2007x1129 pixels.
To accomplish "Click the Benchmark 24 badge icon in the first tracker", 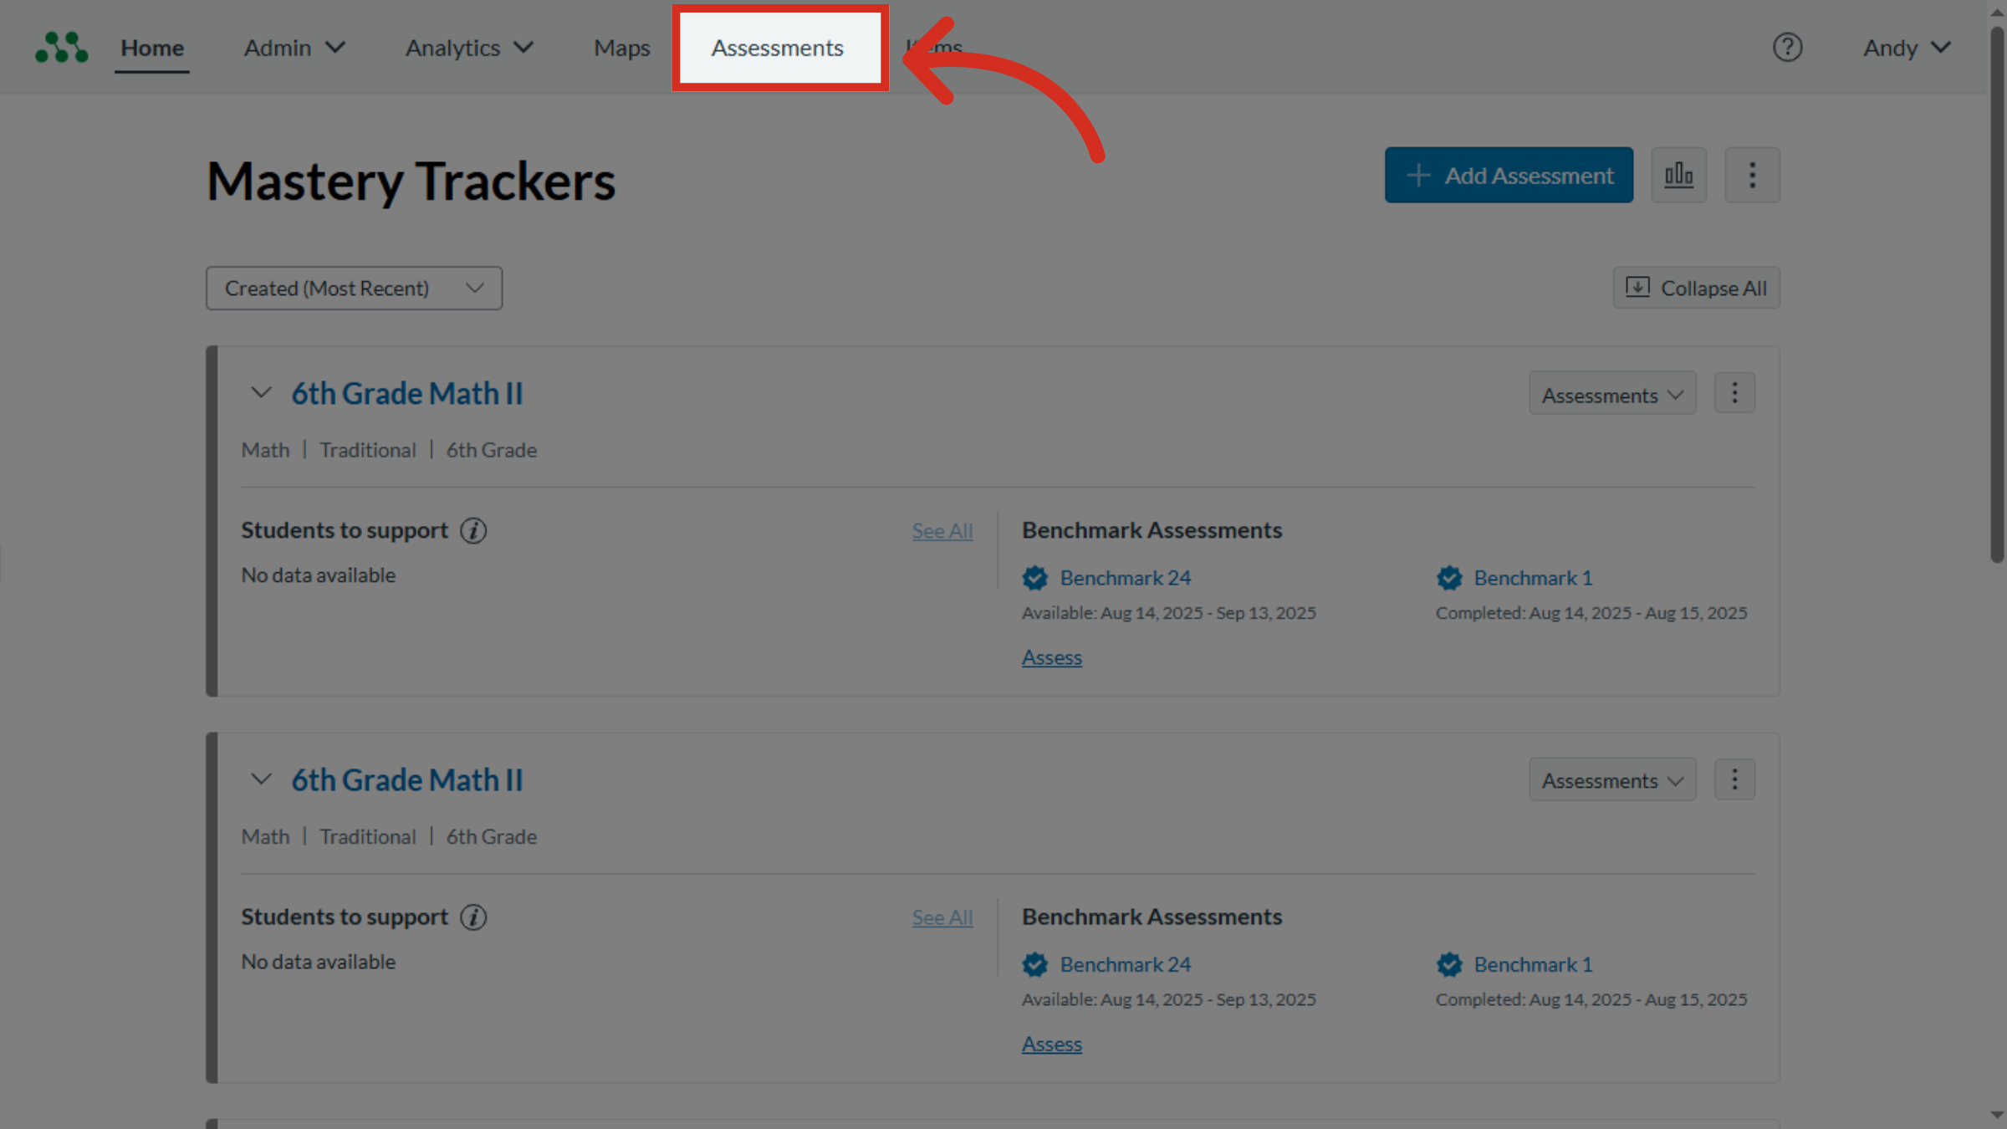I will point(1034,578).
